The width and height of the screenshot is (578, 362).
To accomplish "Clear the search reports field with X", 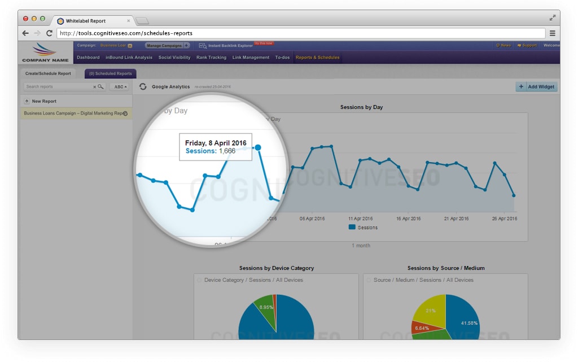I will coord(94,87).
